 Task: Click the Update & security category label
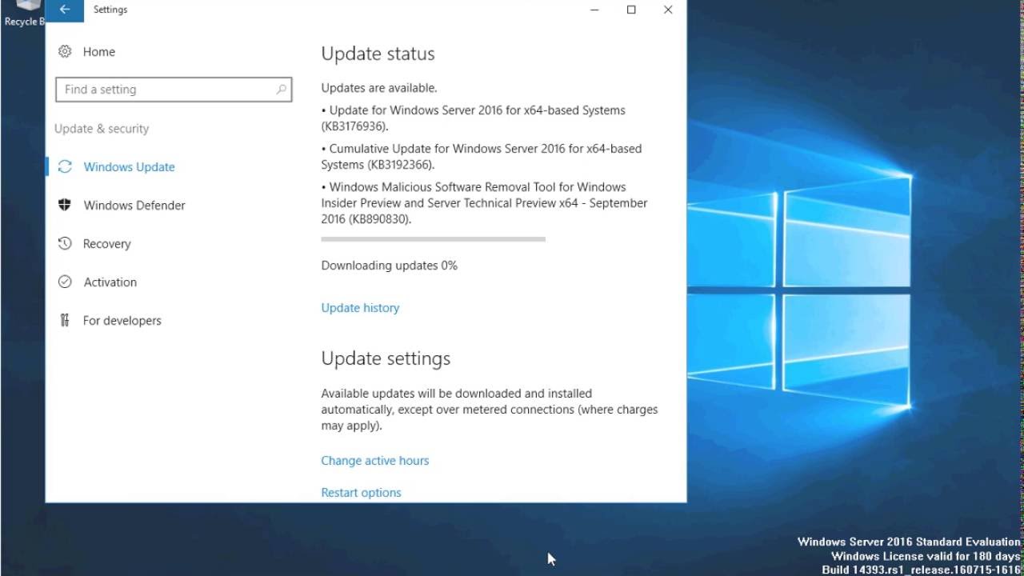tap(102, 129)
